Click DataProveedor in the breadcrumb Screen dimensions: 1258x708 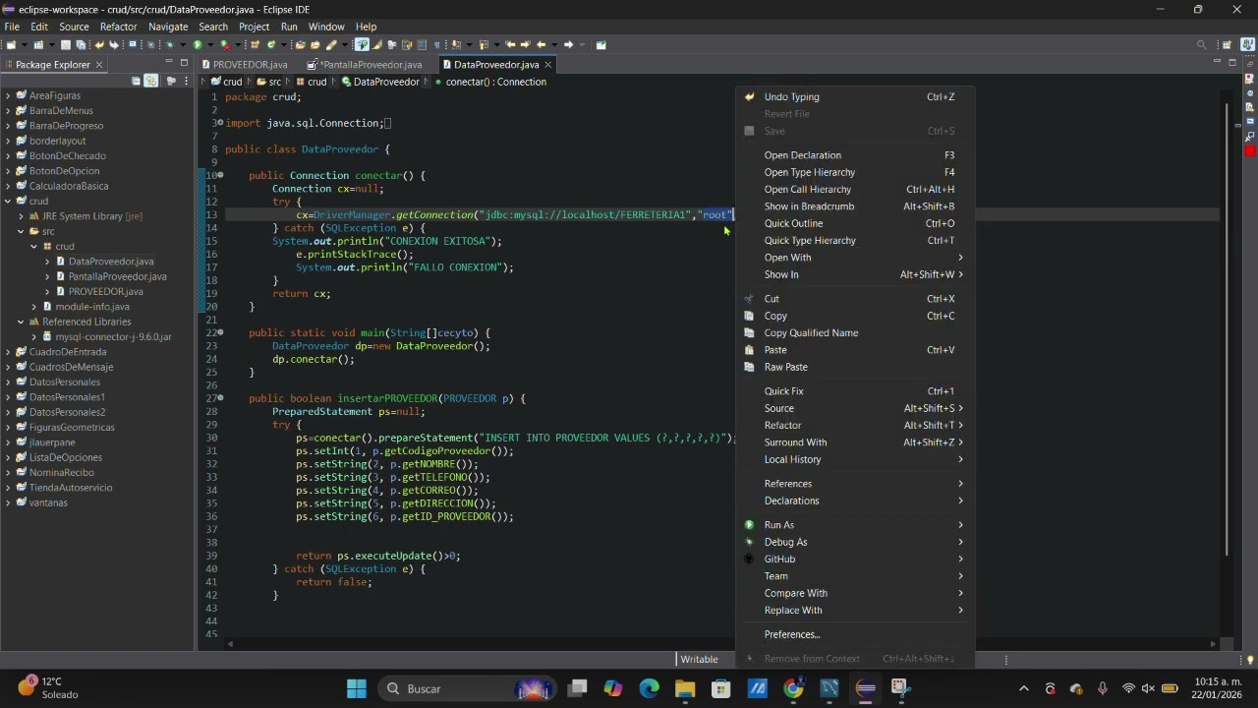click(386, 83)
